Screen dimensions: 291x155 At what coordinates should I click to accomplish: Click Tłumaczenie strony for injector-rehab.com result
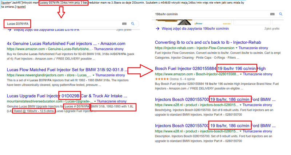(x=253, y=48)
